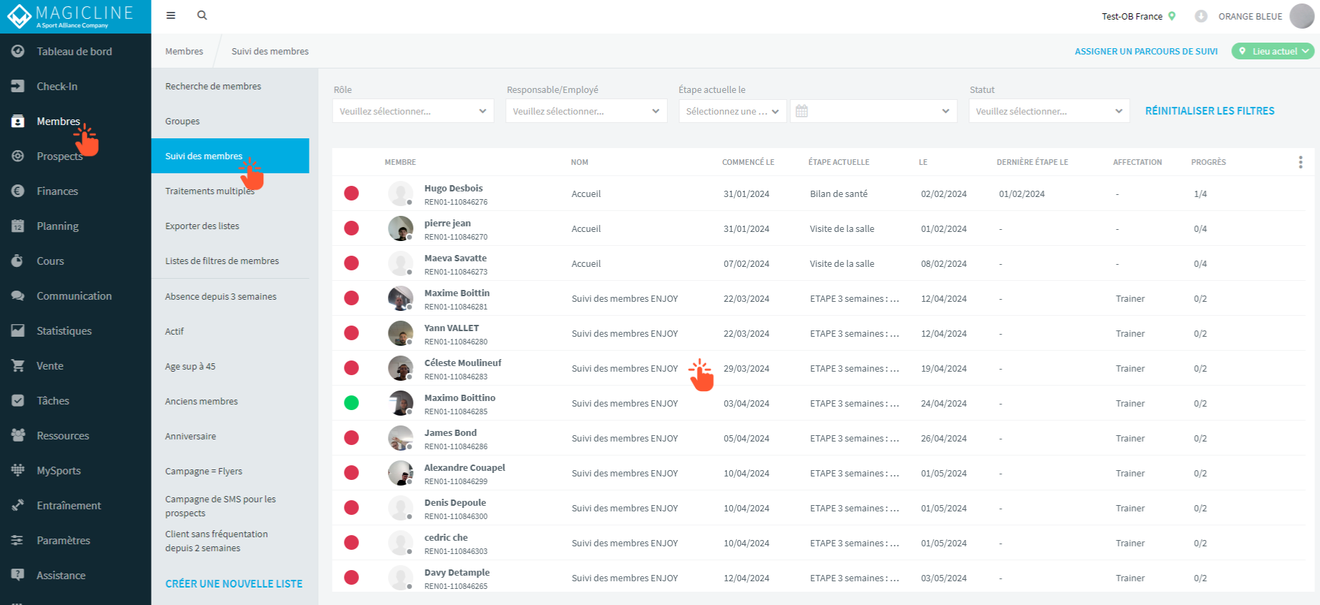Open Hugo Desbois member row
Screen dimensions: 1320x605
click(x=819, y=194)
